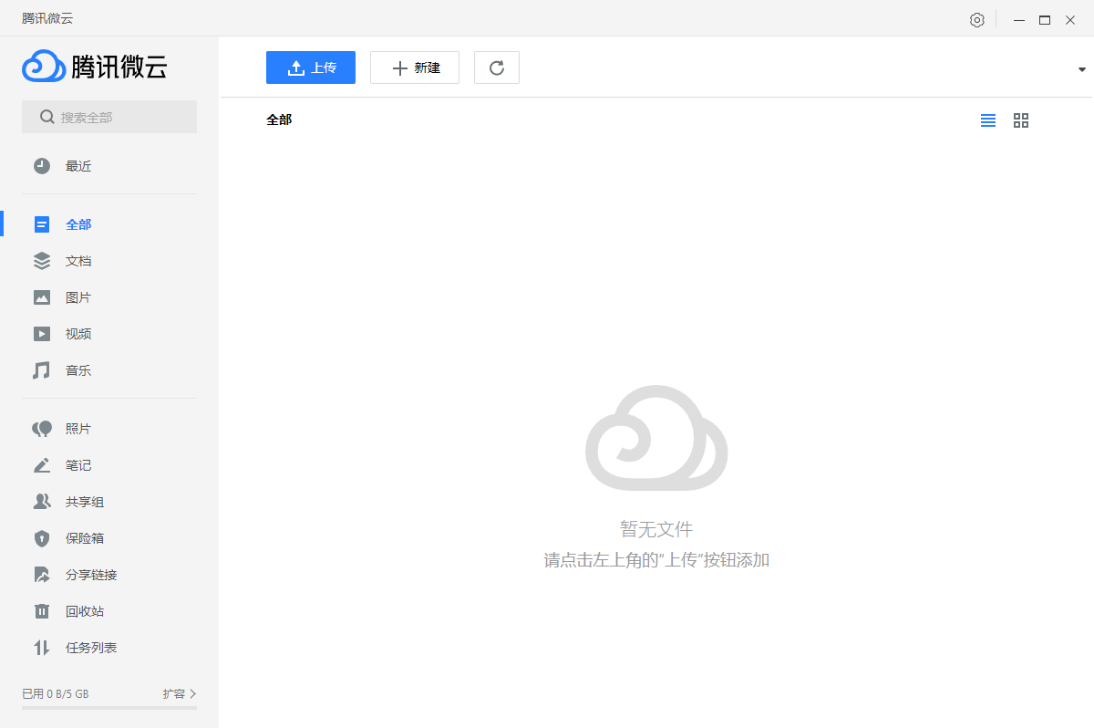
Task: Switch to list view
Action: point(987,120)
